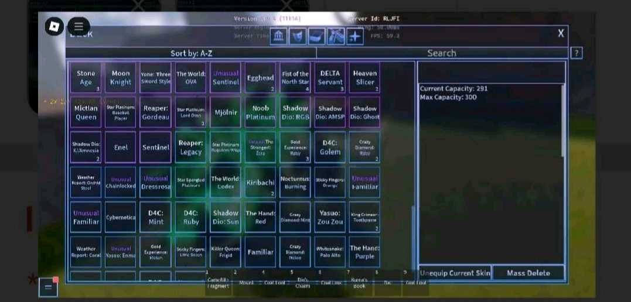The width and height of the screenshot is (631, 302).
Task: Close the skin inventory with X
Action: [561, 33]
